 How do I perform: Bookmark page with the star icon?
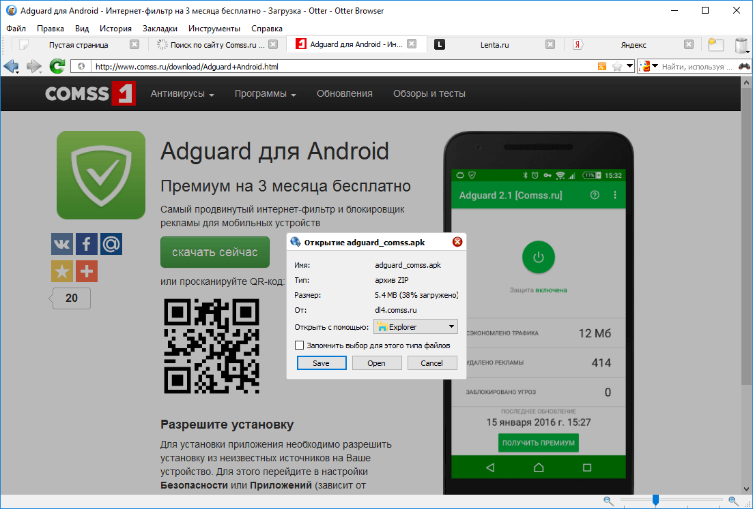[617, 67]
